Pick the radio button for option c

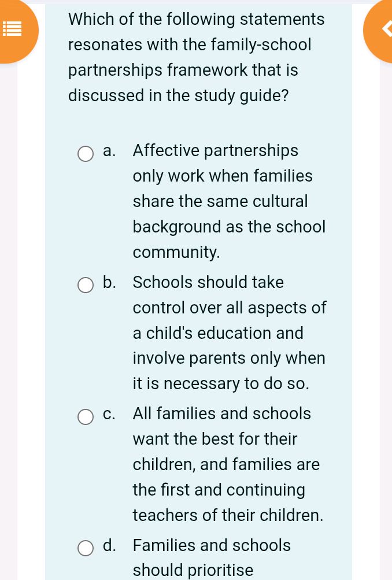click(86, 417)
